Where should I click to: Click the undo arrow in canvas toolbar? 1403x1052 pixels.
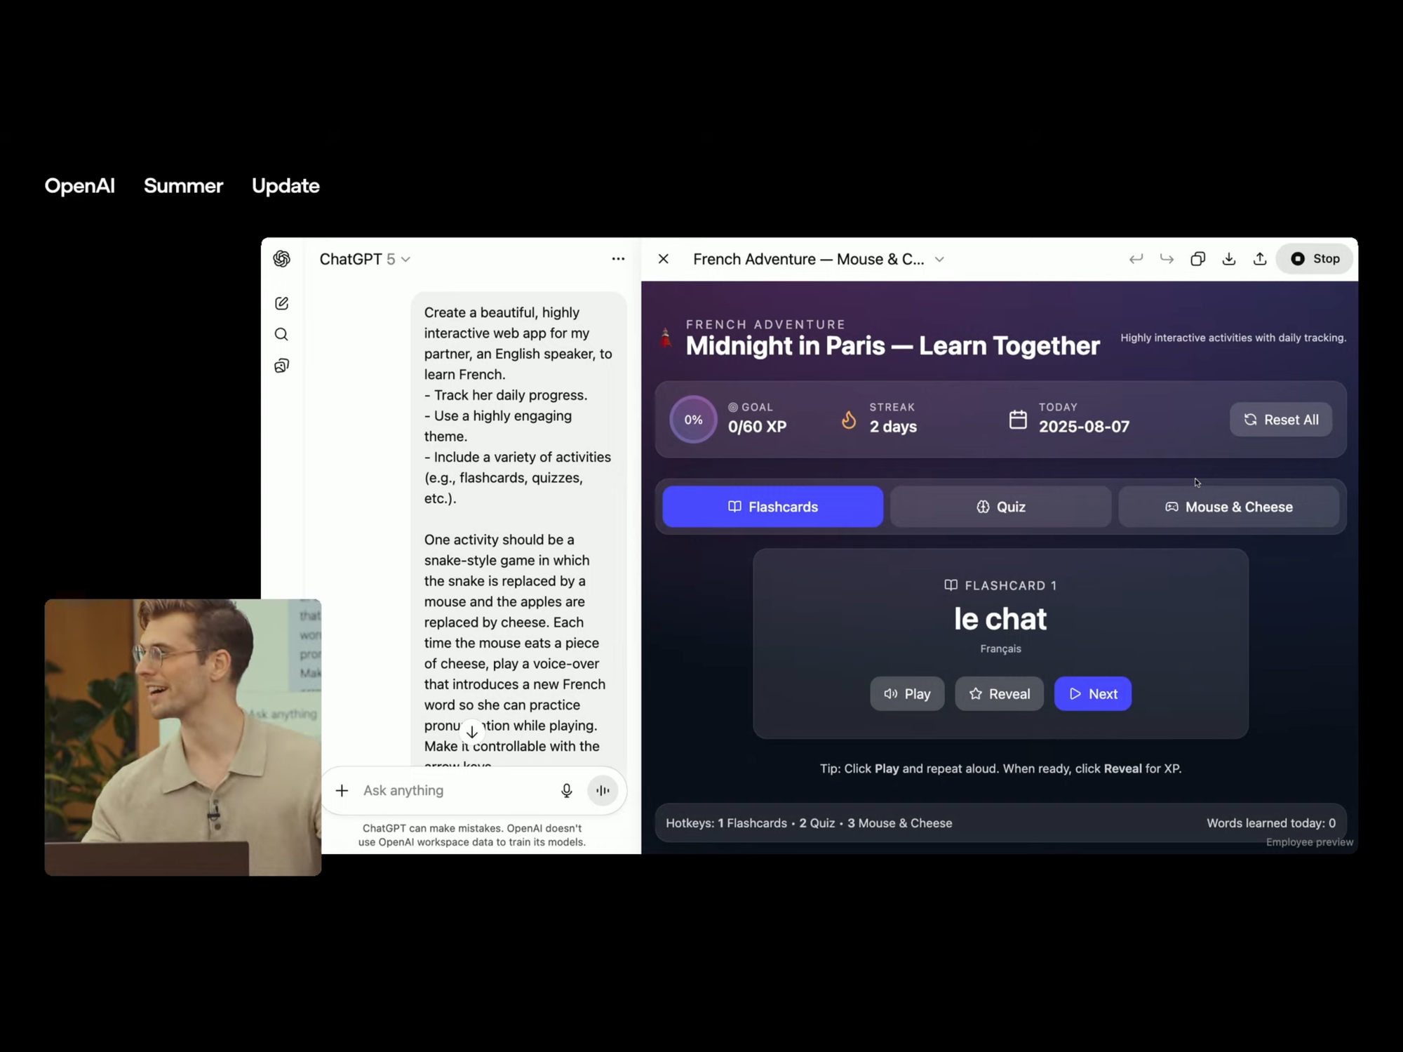pyautogui.click(x=1136, y=259)
